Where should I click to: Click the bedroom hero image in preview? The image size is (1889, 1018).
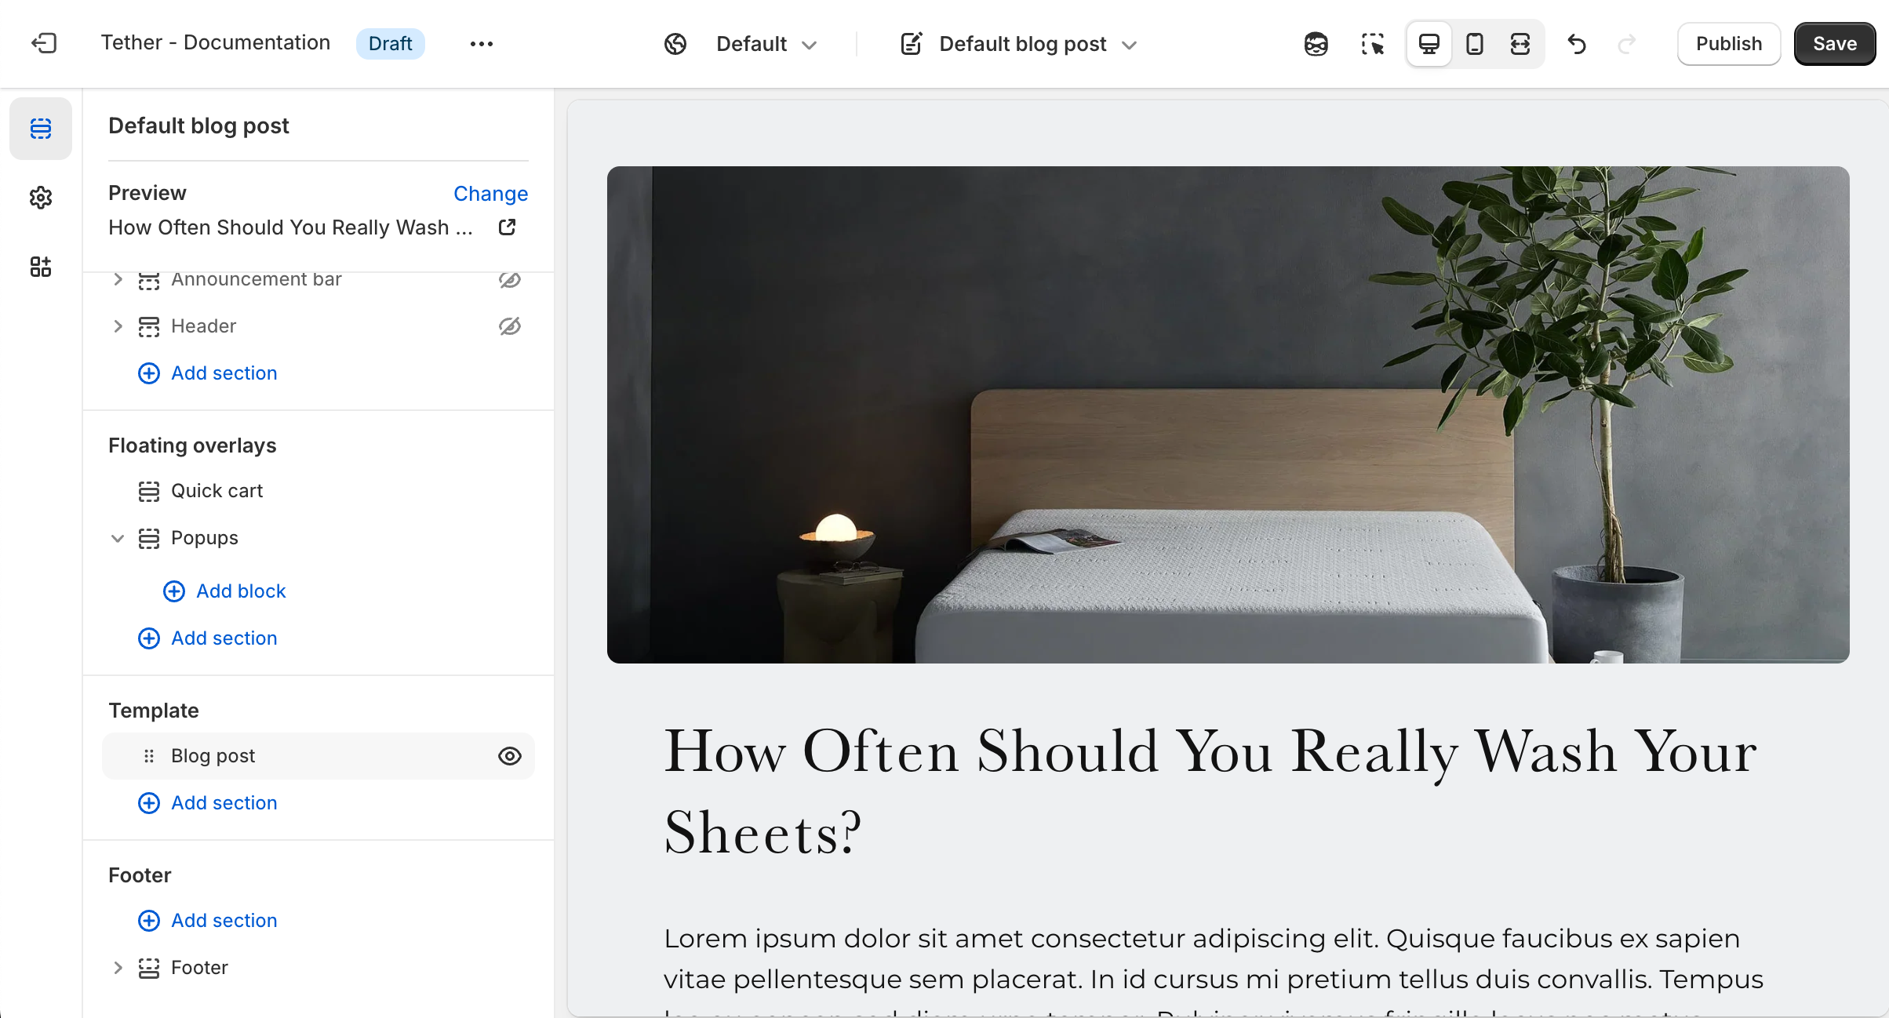click(1228, 414)
